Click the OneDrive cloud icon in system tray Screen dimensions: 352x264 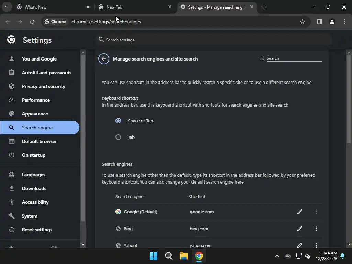coord(288,256)
